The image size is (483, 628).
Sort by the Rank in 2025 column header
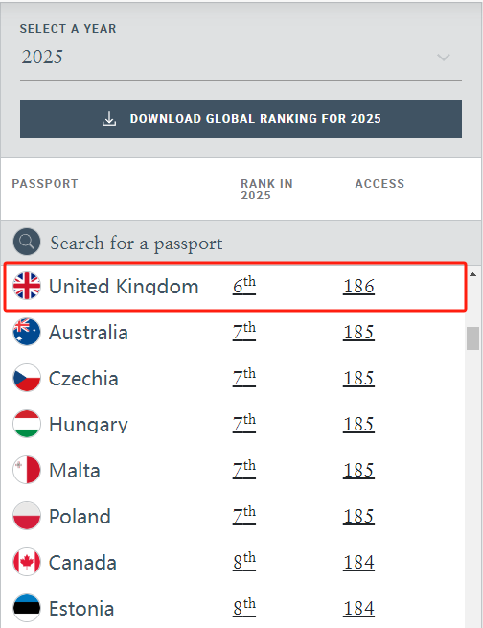[267, 190]
